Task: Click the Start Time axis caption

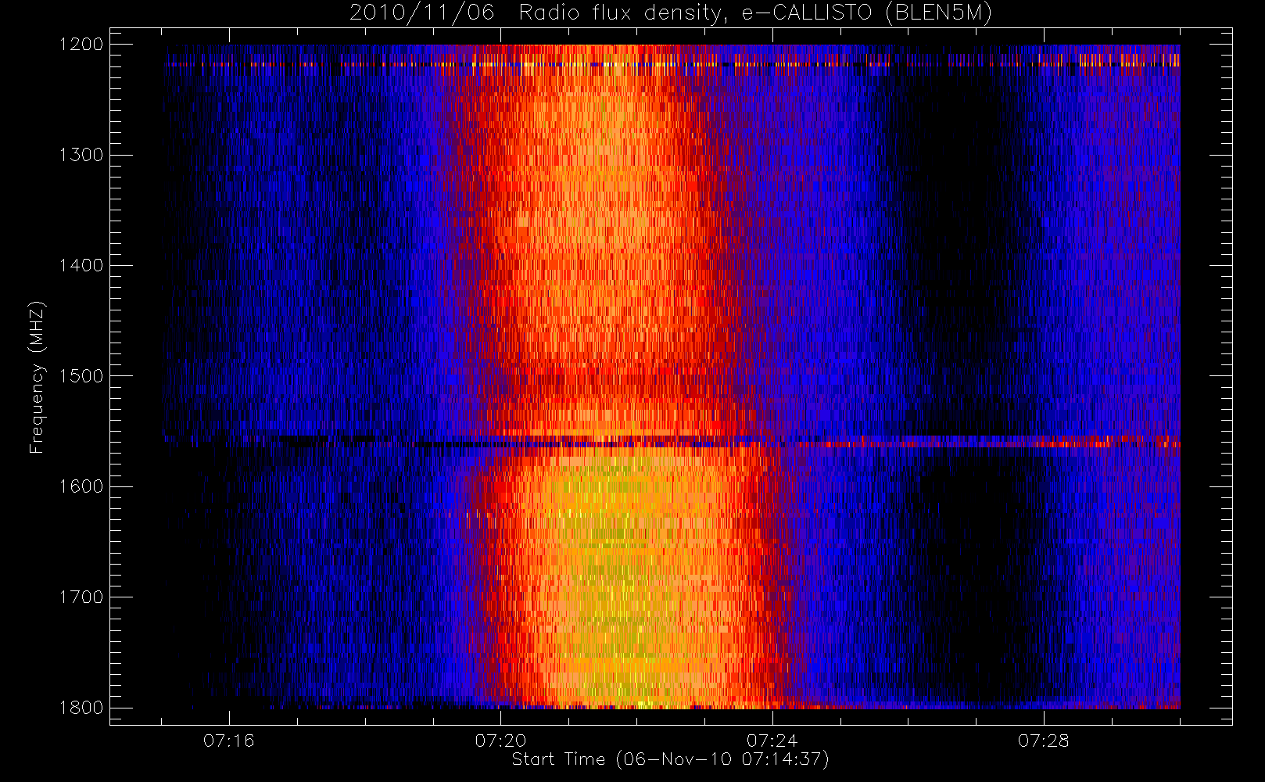Action: [670, 759]
